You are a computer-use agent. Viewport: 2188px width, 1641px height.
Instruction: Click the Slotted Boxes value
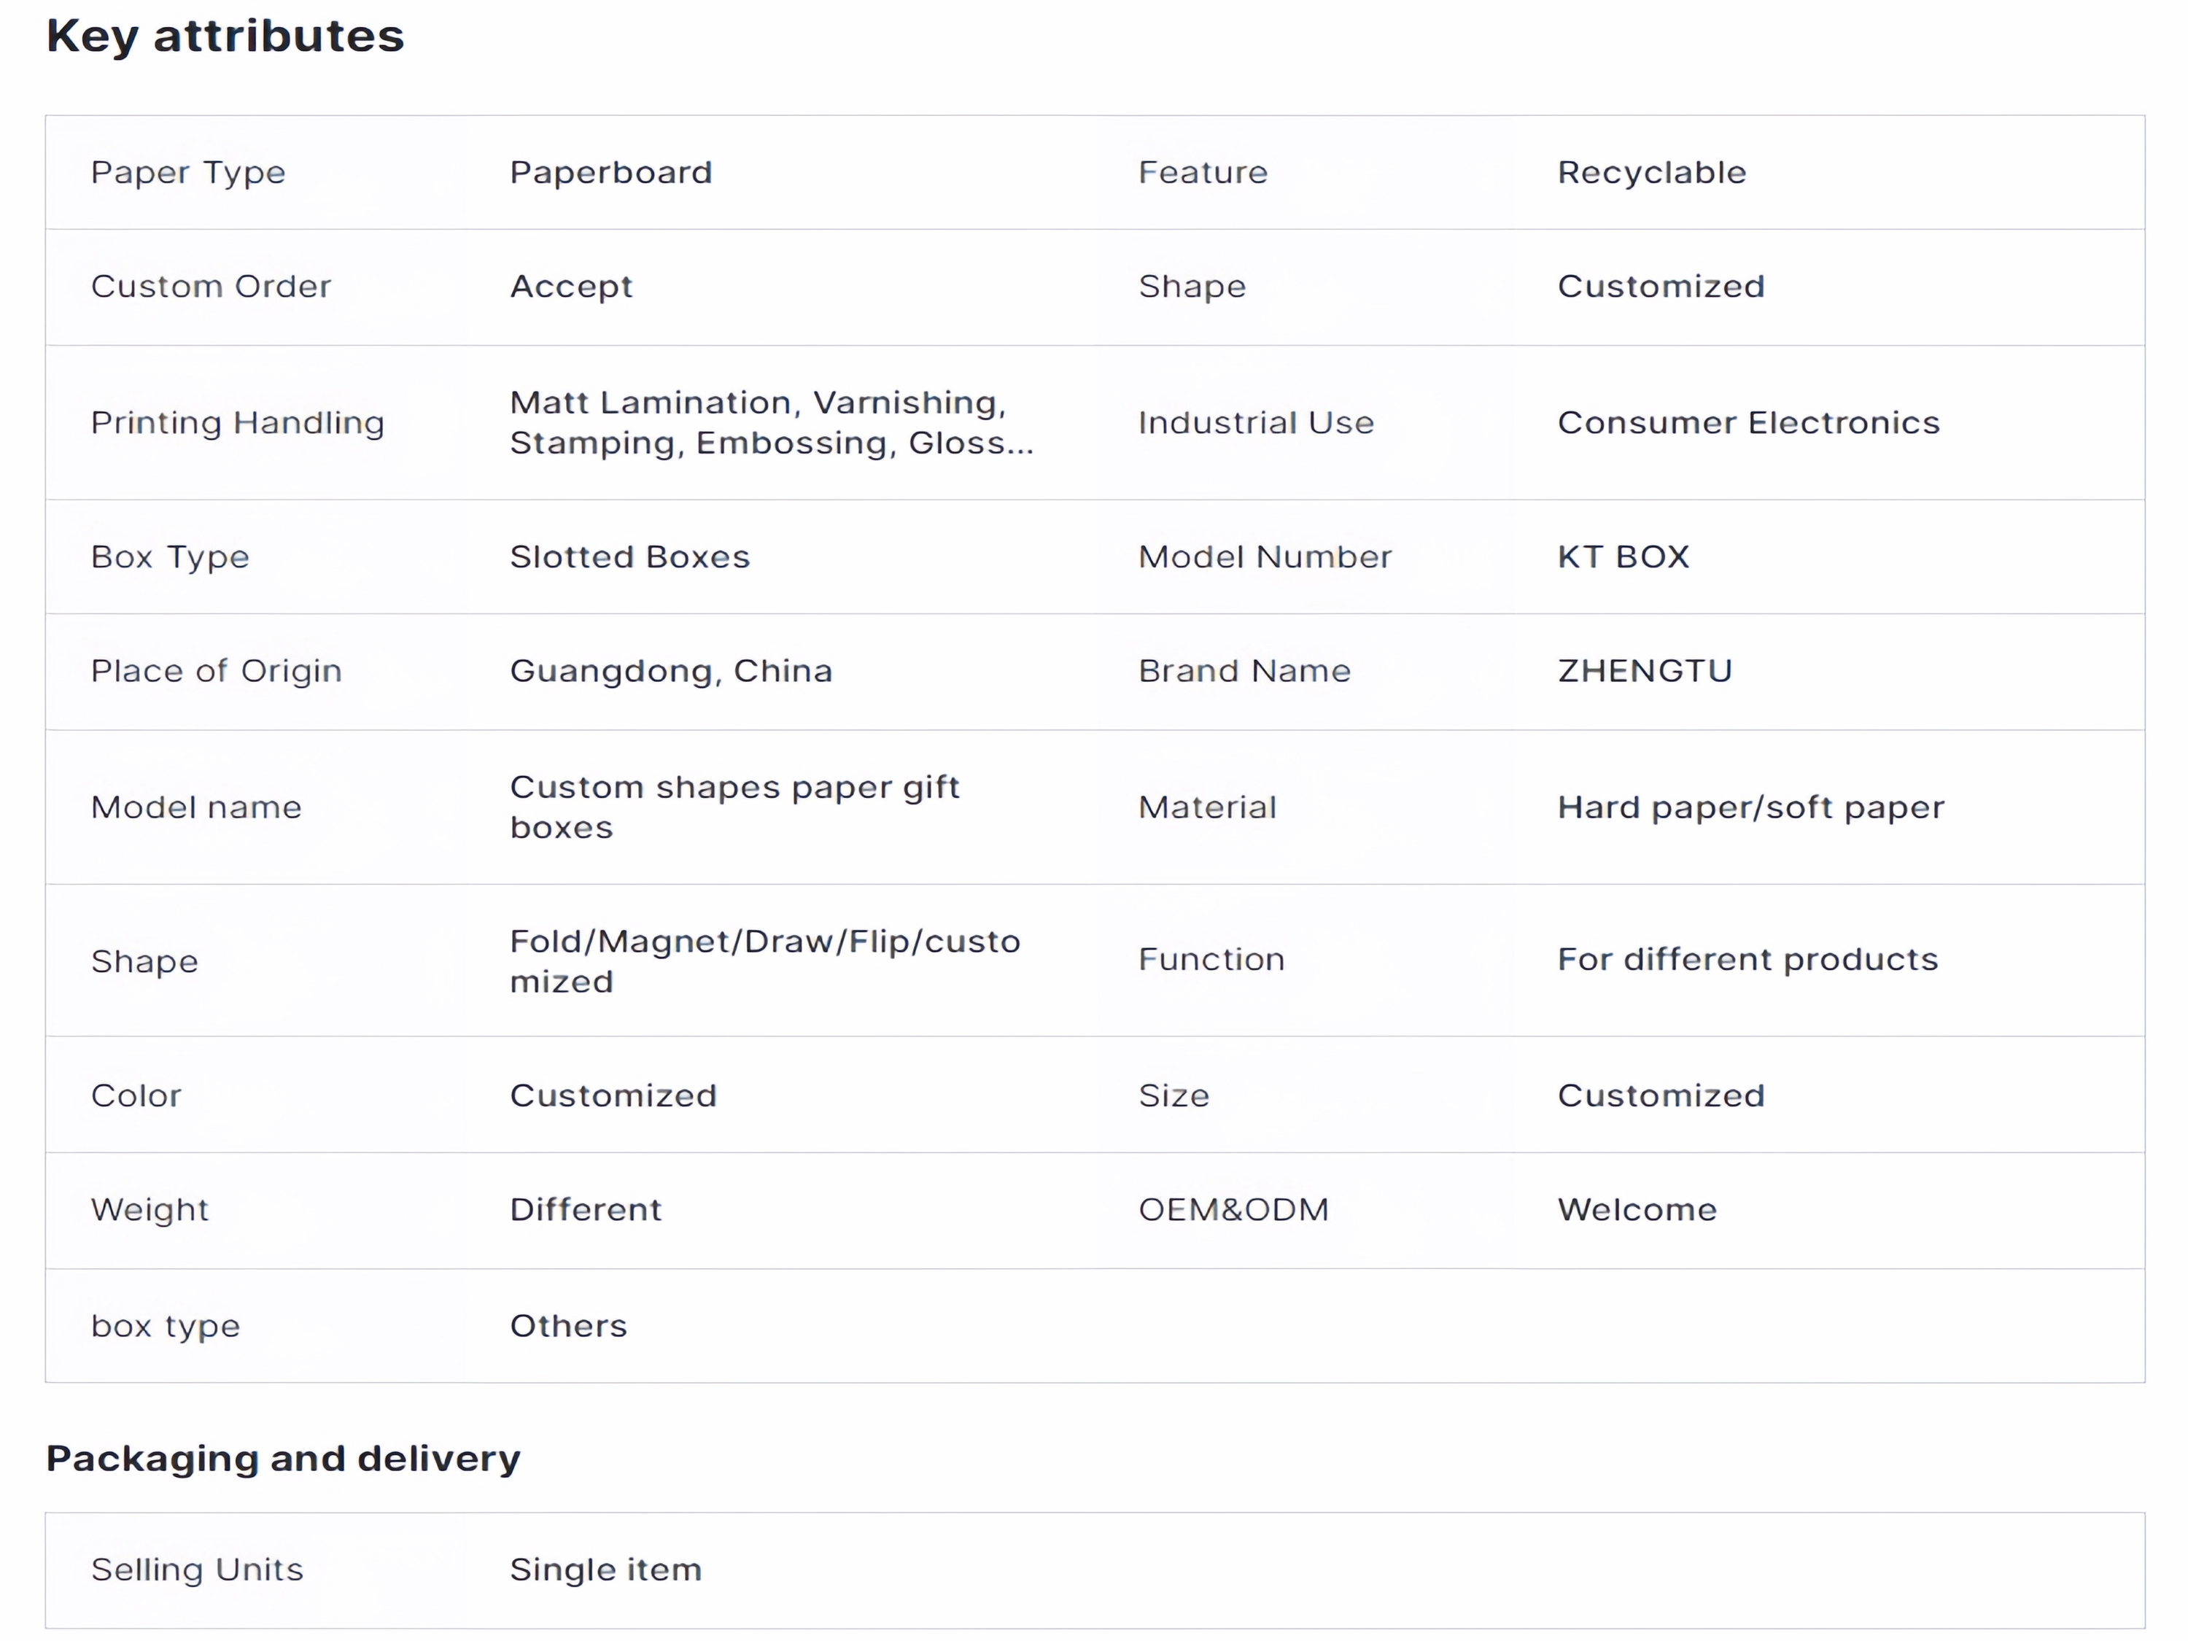[629, 557]
